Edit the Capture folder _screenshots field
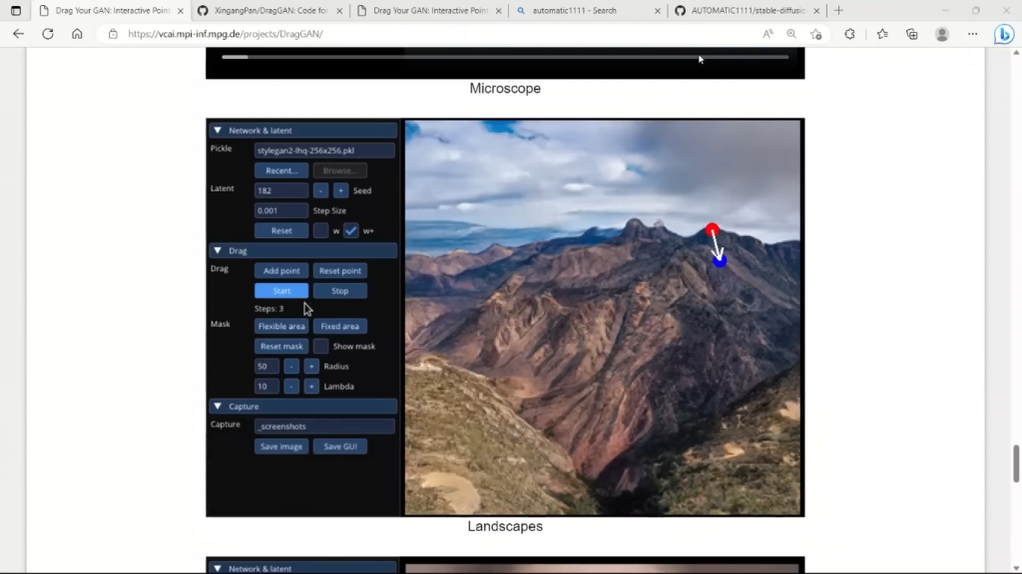This screenshot has height=574, width=1022. (x=324, y=427)
